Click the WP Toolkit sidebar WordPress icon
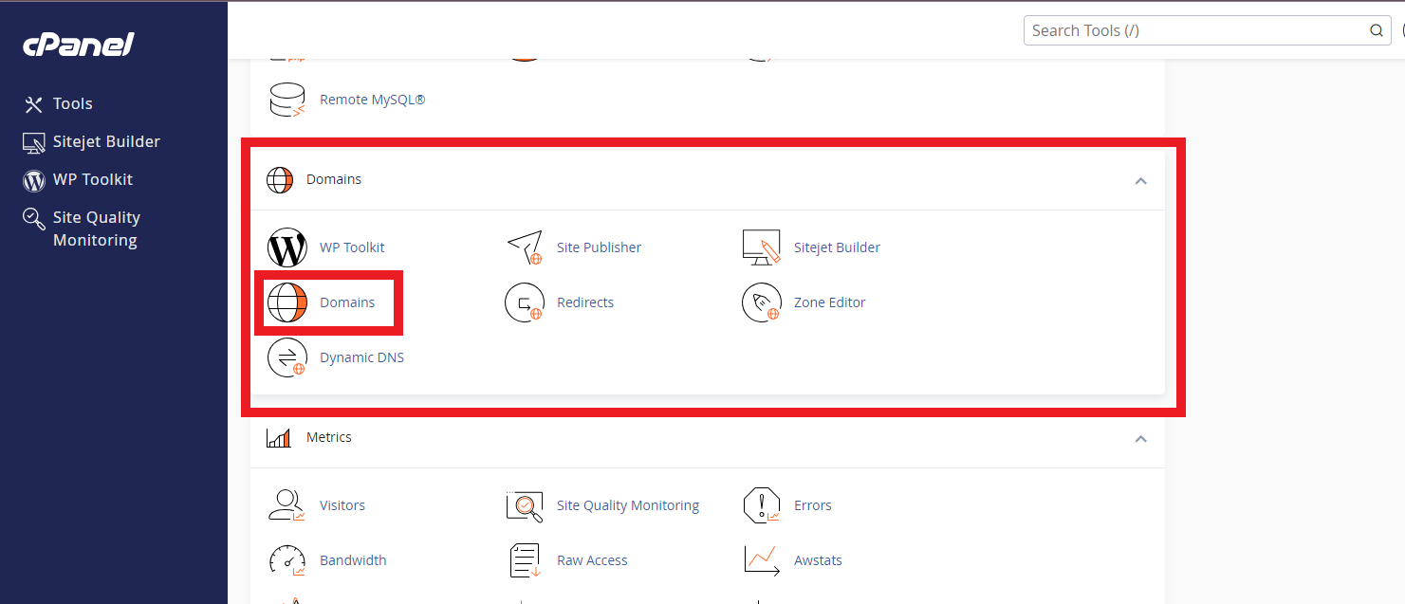Image resolution: width=1405 pixels, height=604 pixels. pyautogui.click(x=34, y=180)
